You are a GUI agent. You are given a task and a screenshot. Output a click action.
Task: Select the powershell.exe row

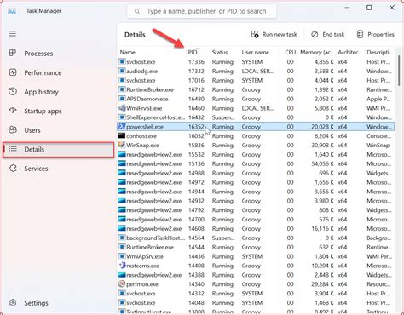click(256, 127)
